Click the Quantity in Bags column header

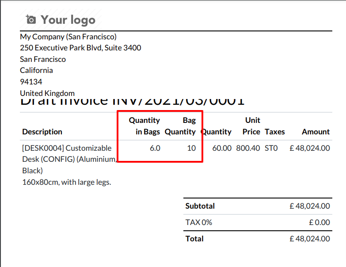(144, 126)
